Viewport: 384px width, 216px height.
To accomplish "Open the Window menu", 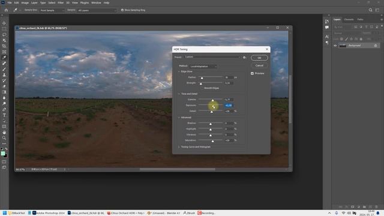I will click(x=96, y=2).
